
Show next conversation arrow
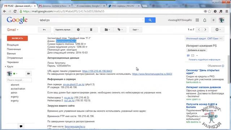point(205,30)
